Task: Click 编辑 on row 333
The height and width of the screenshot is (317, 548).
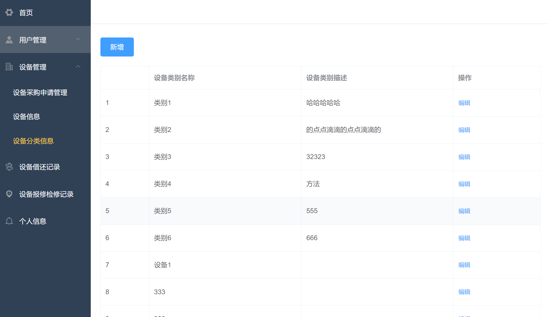Action: [x=464, y=292]
